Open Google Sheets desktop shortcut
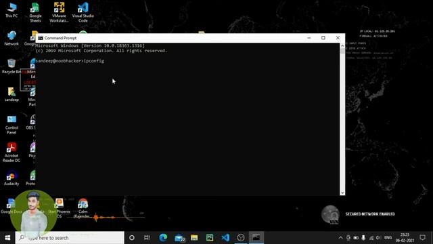The width and height of the screenshot is (433, 244). [x=35, y=12]
